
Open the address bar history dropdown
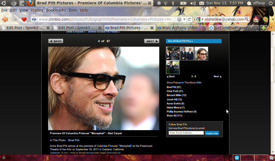click(184, 19)
